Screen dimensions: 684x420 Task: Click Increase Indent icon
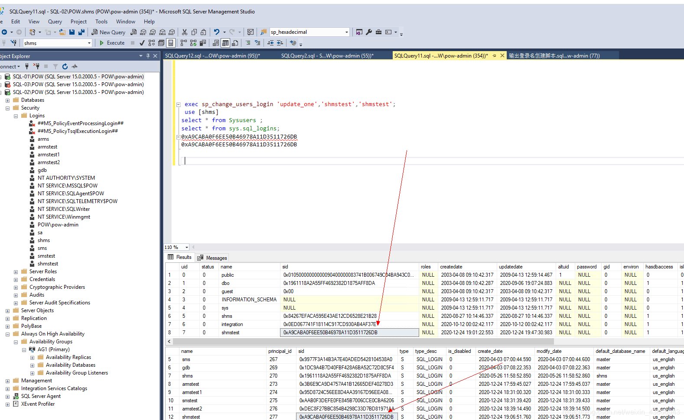(x=280, y=43)
